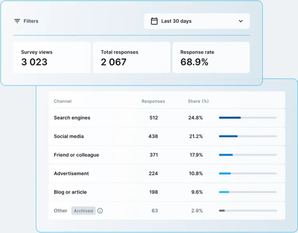Viewport: 298px width, 233px height.
Task: Select the Friend or colleague row label
Action: 76,155
